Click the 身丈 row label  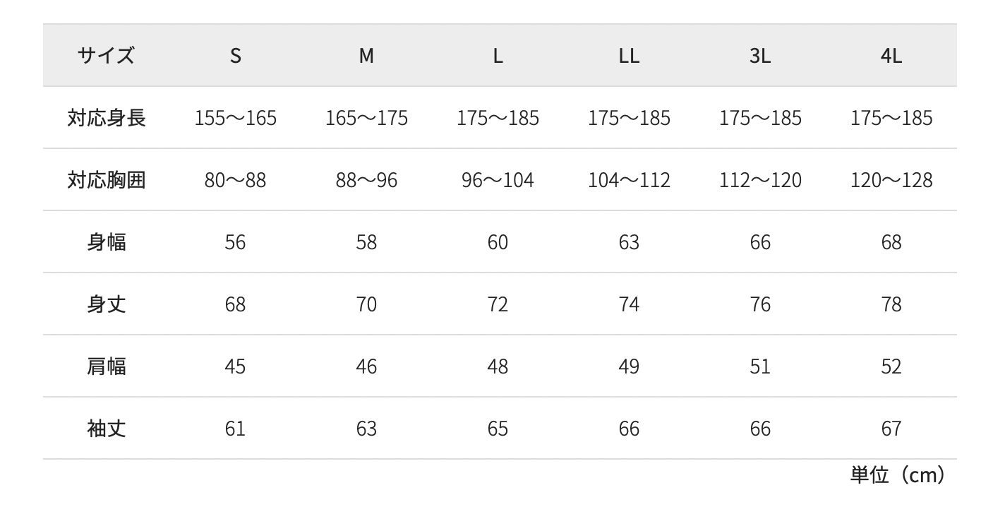(106, 304)
